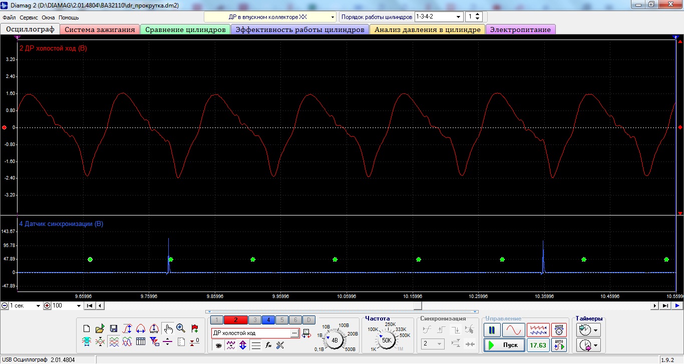Click the horizontal fit waveform icon

tap(141, 329)
